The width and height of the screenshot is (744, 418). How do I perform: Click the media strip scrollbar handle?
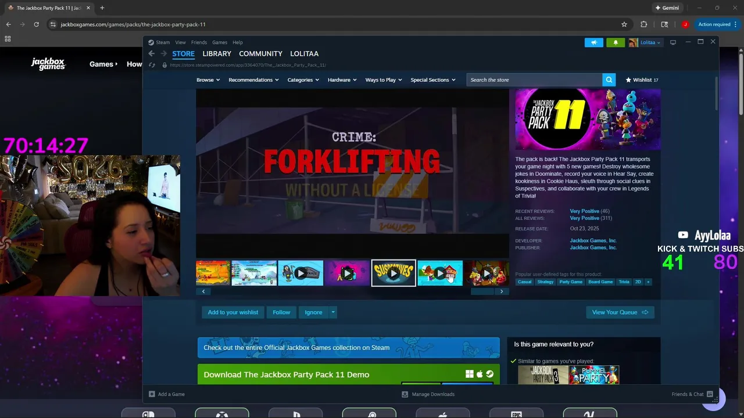tap(482, 291)
